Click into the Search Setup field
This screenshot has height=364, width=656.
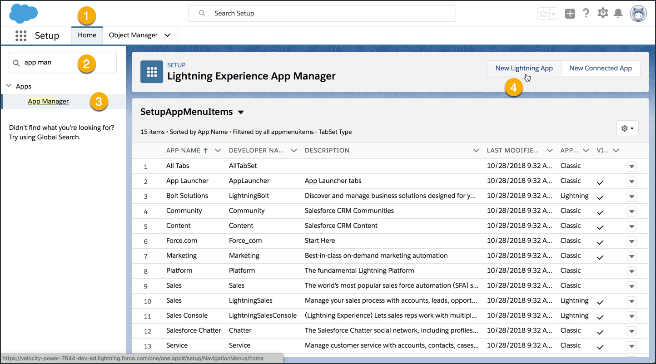(x=322, y=13)
